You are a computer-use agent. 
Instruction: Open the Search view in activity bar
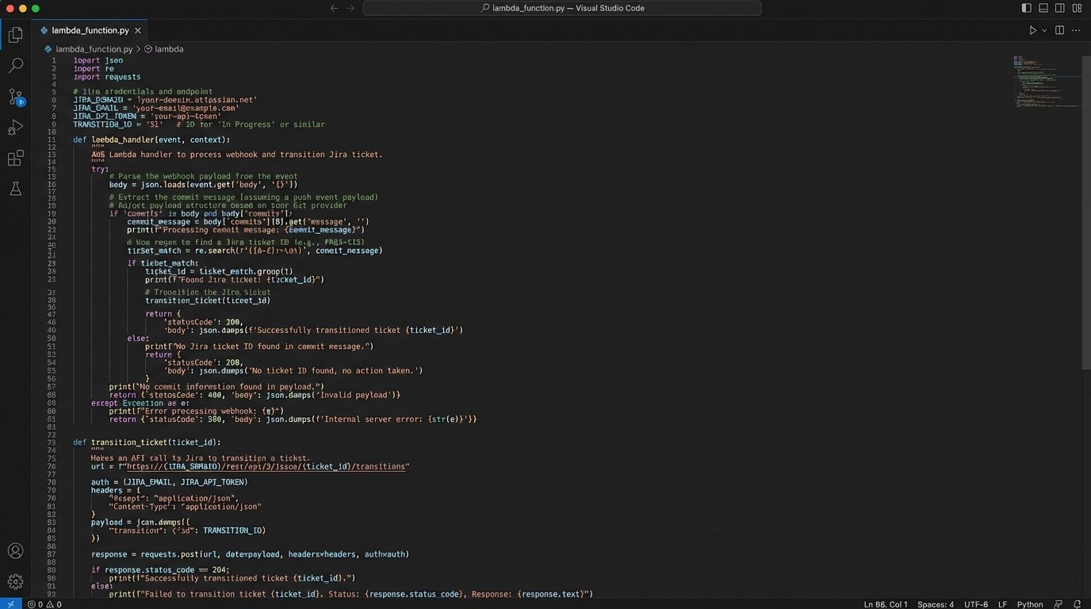tap(15, 66)
